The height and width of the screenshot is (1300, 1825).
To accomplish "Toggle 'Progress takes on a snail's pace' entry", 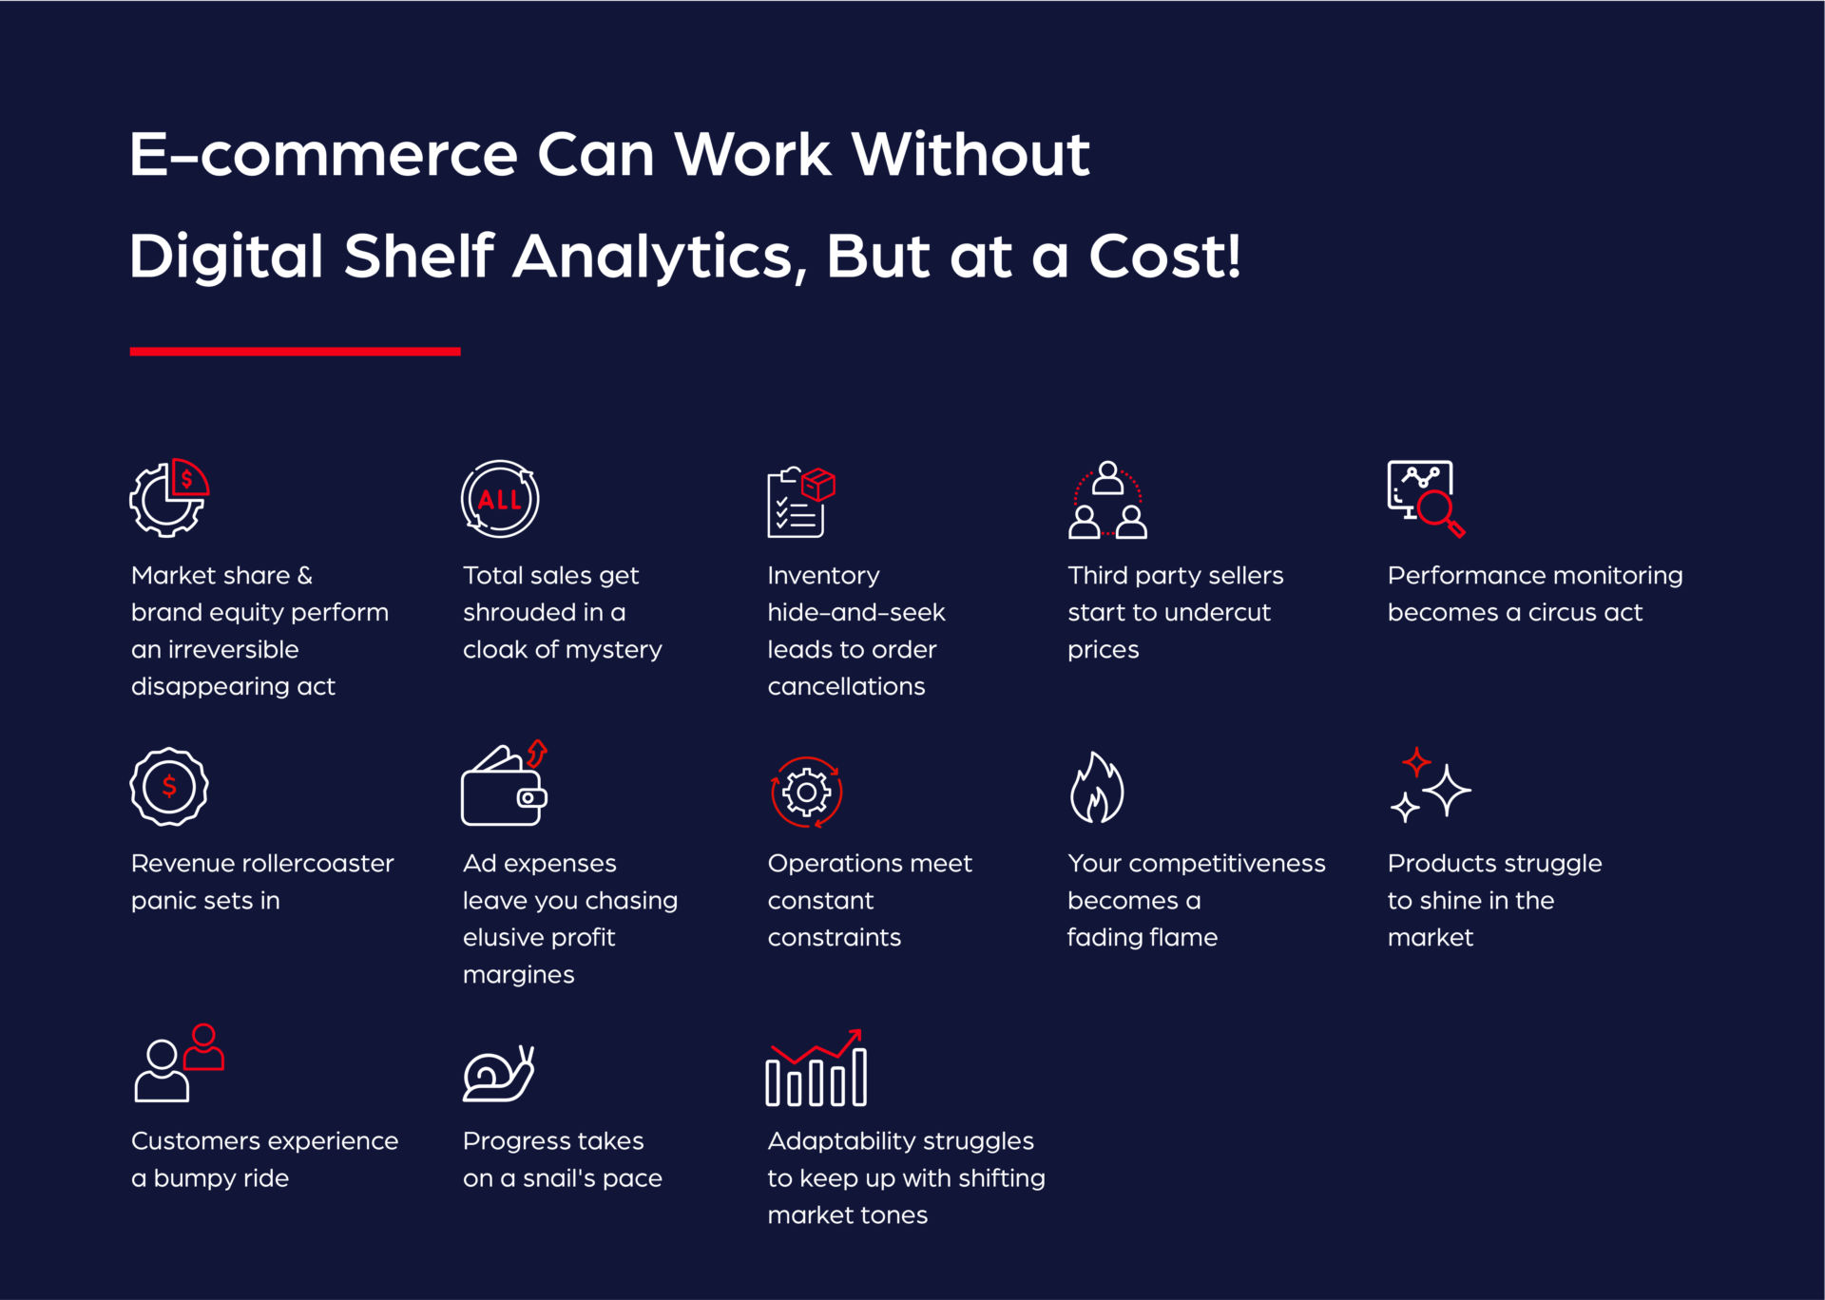I will [x=550, y=1125].
